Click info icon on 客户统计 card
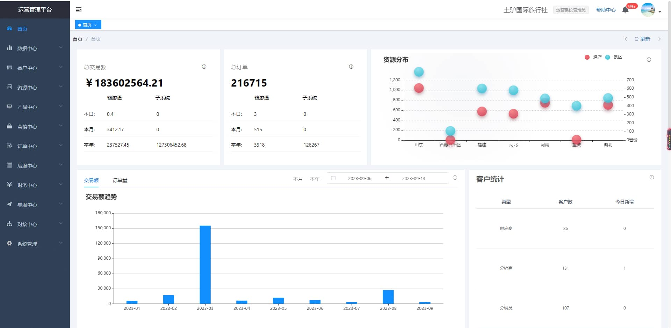This screenshot has width=671, height=328. click(x=652, y=177)
